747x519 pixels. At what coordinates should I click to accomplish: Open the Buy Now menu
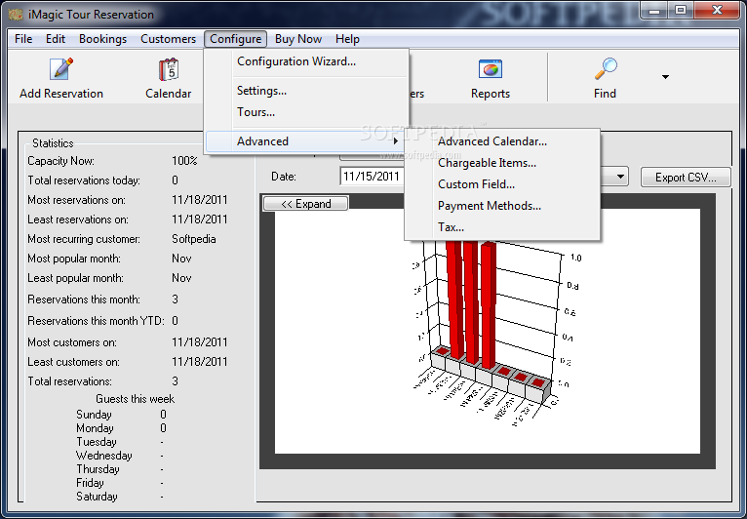[x=298, y=39]
